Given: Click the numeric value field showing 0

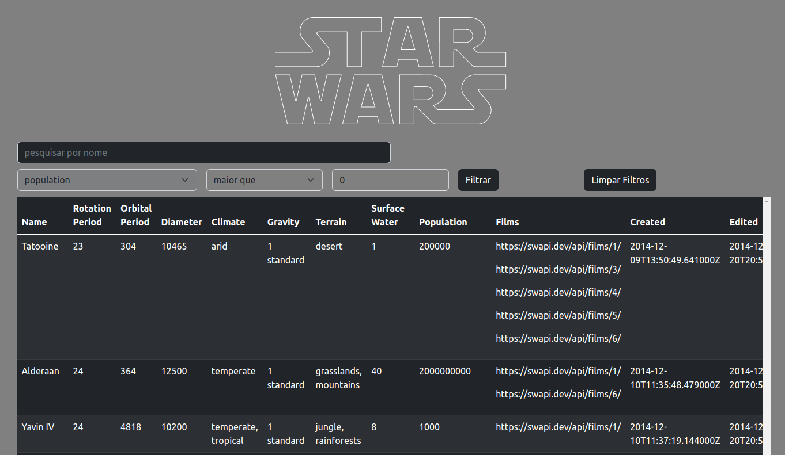Looking at the screenshot, I should pyautogui.click(x=390, y=180).
